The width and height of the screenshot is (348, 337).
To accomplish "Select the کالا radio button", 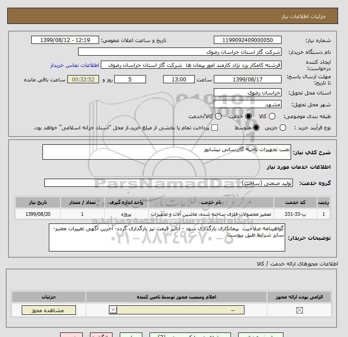I will pyautogui.click(x=272, y=116).
